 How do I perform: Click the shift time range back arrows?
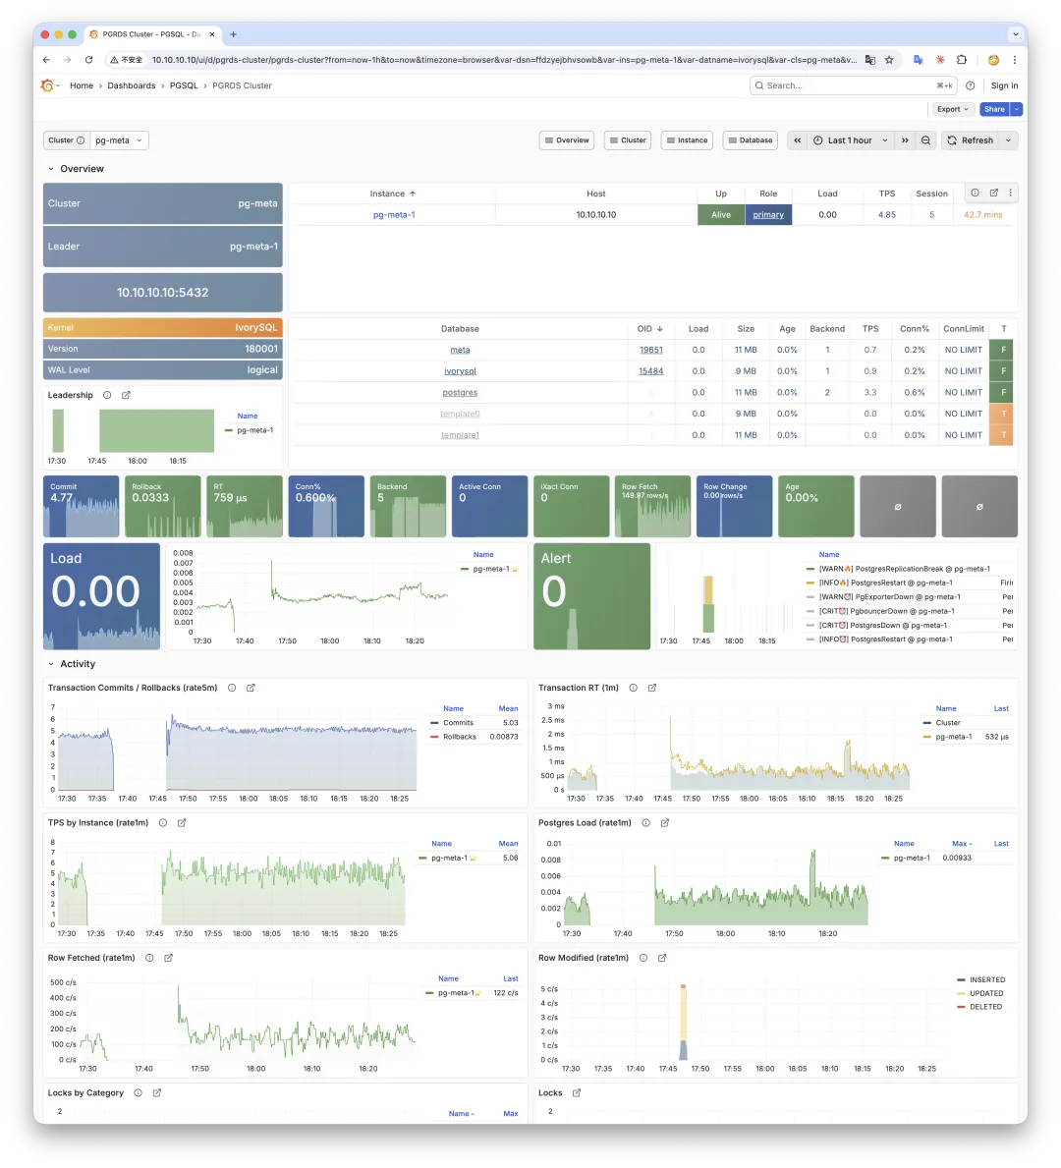pyautogui.click(x=797, y=139)
